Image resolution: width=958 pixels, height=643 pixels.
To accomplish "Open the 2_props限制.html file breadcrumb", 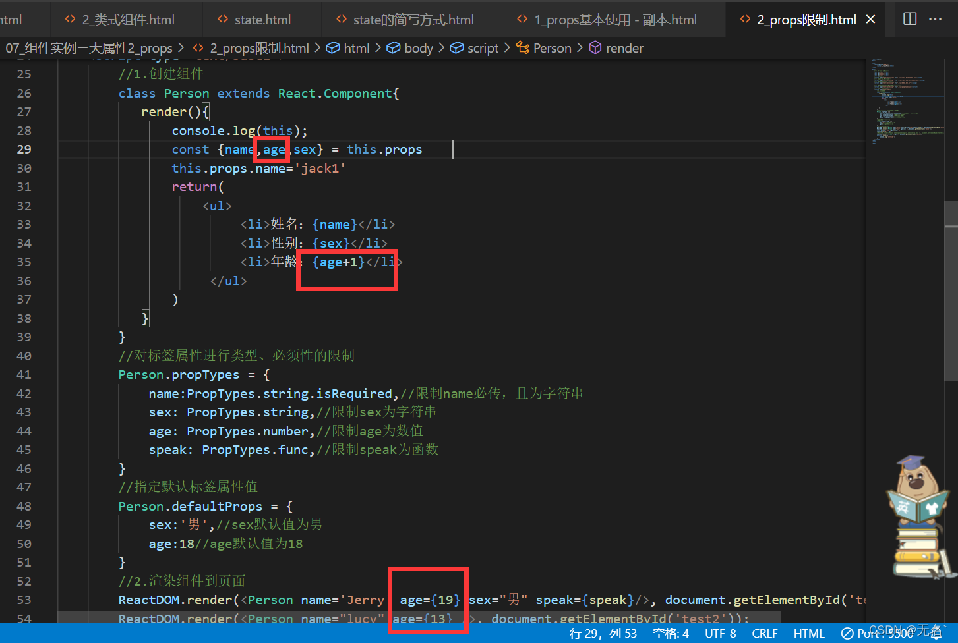I will (259, 48).
